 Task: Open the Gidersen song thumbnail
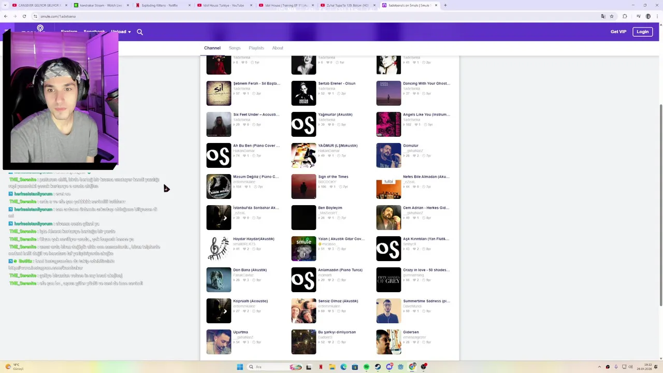tap(388, 342)
